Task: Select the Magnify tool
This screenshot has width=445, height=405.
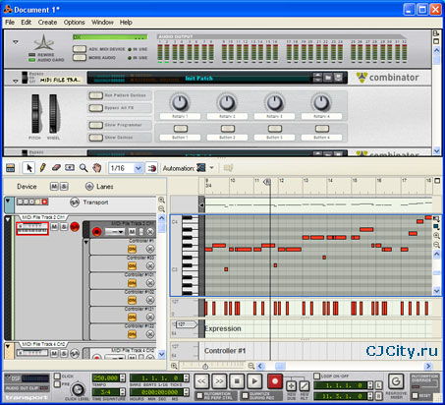Action: [x=83, y=168]
